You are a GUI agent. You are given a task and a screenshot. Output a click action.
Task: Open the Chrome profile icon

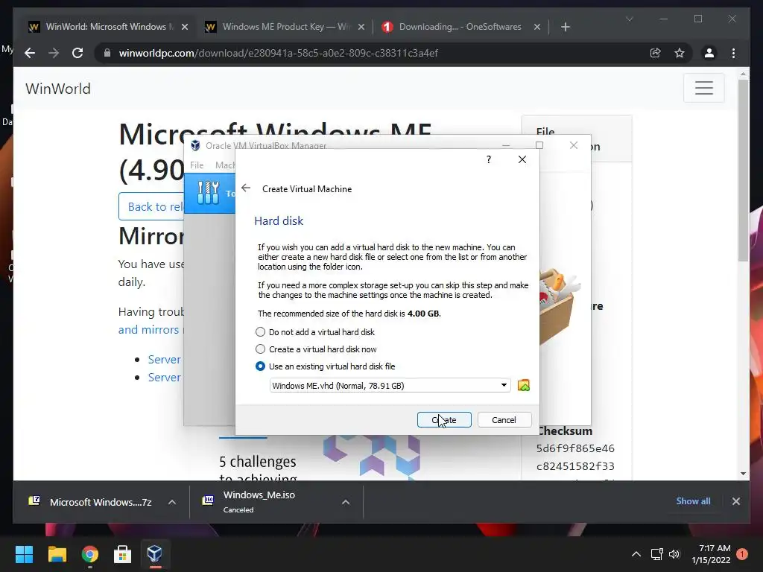point(709,53)
